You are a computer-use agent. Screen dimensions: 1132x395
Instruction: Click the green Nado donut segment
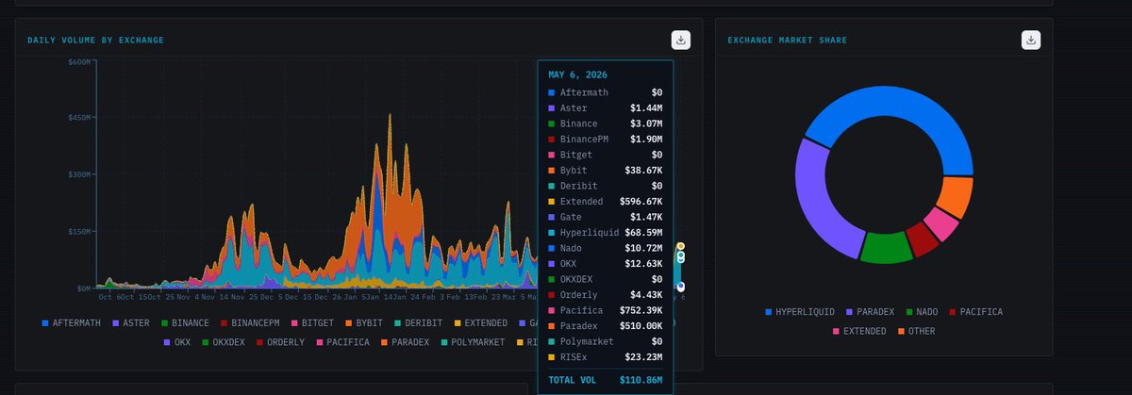pos(886,247)
